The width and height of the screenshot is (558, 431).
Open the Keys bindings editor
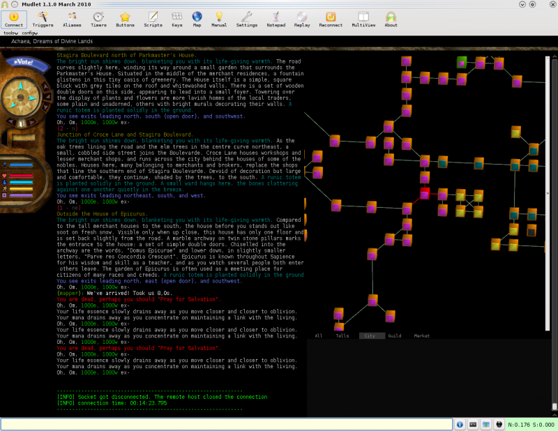click(x=177, y=20)
